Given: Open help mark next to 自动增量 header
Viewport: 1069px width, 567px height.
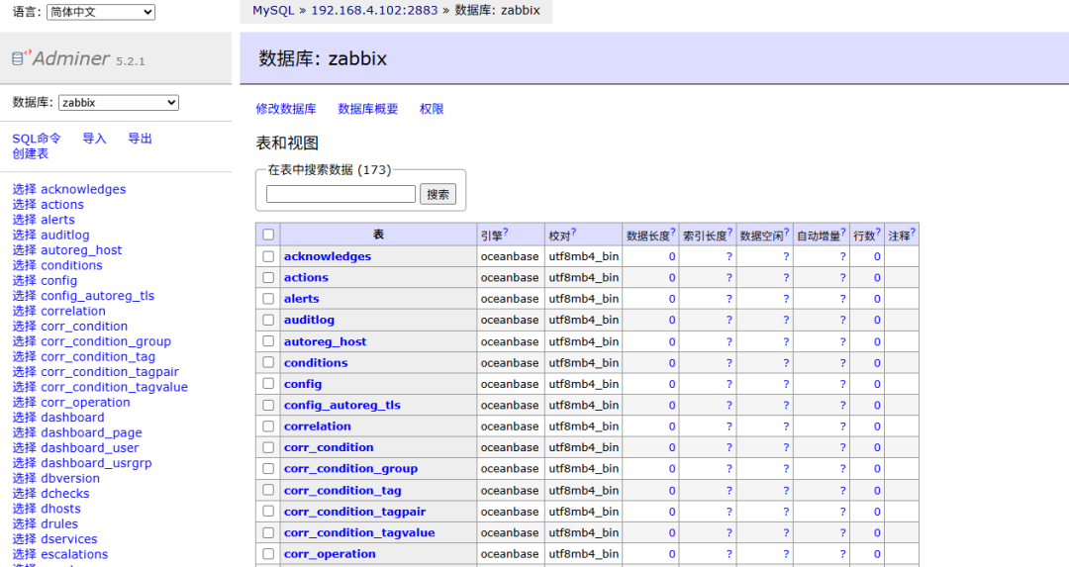Looking at the screenshot, I should pos(843,232).
